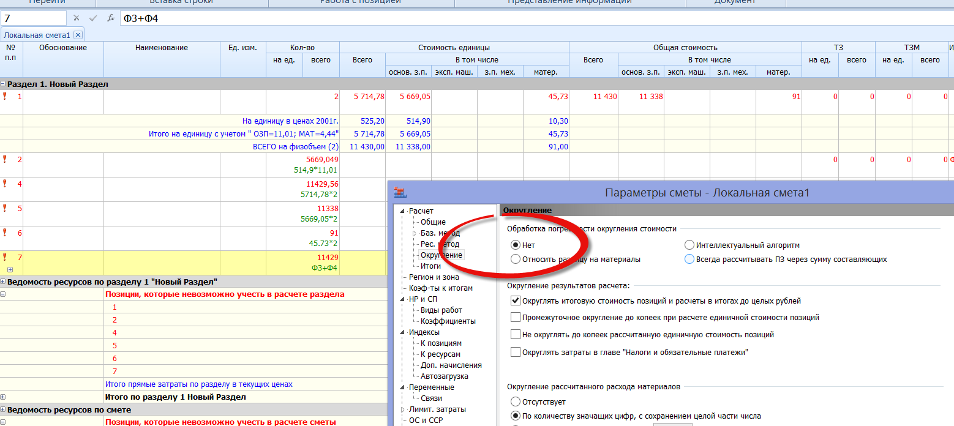Image resolution: width=954 pixels, height=426 pixels.
Task: Open the Работа с позицией ribbon group
Action: [361, 2]
